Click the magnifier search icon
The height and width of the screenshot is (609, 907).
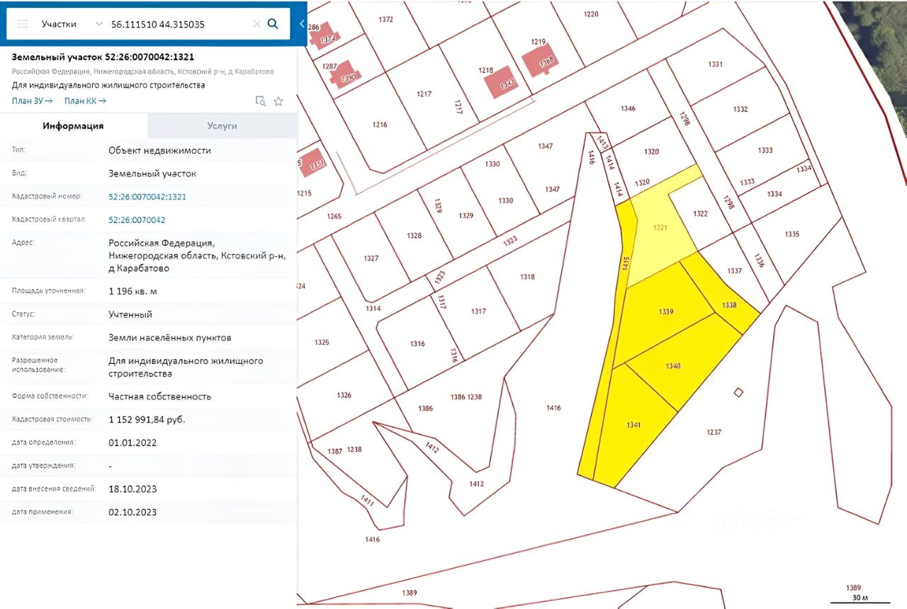click(273, 24)
